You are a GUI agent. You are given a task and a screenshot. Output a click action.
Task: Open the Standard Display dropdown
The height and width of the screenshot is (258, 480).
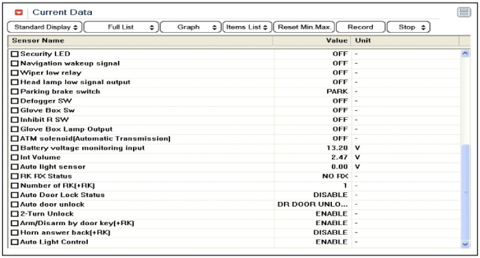[45, 27]
